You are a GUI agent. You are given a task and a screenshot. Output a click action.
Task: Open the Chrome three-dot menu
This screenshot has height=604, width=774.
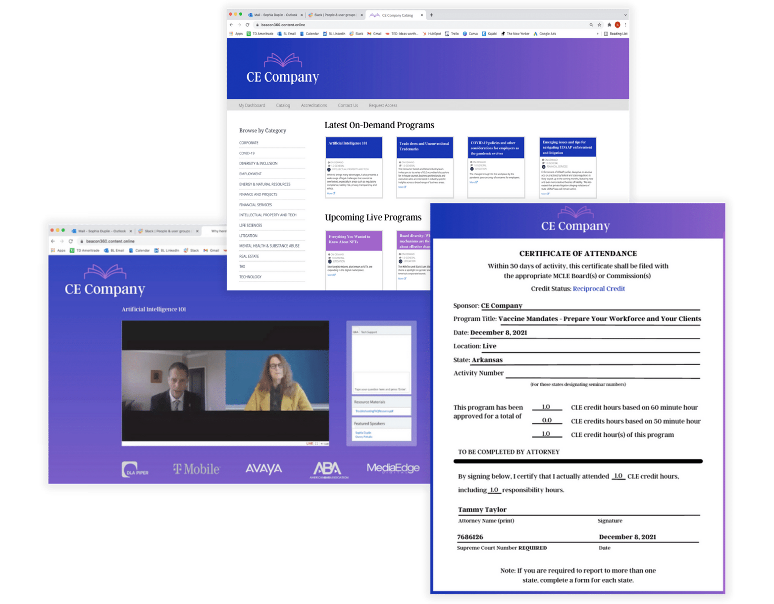pyautogui.click(x=625, y=25)
